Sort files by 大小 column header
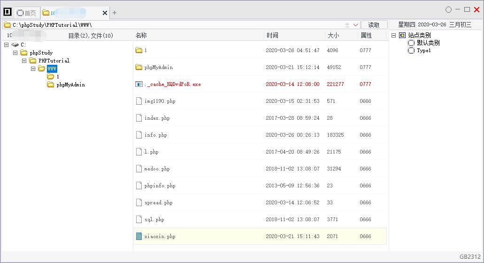Screen dimensions: 484x263 click(333, 36)
